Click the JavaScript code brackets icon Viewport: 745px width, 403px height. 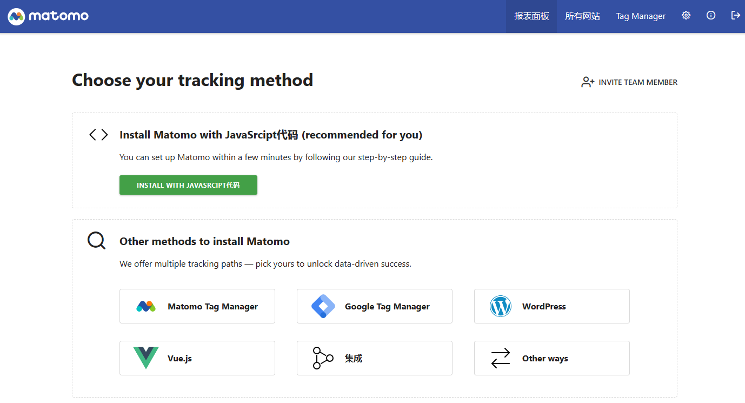coord(98,135)
